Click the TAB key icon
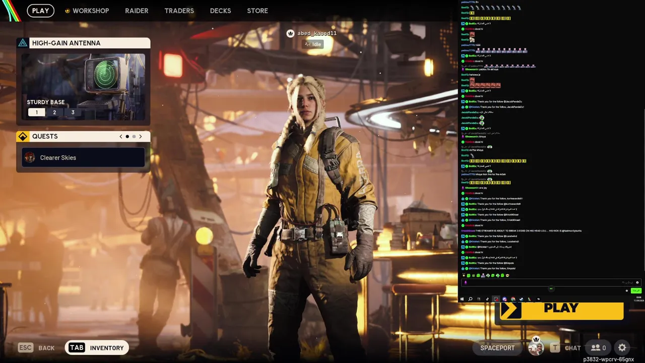Viewport: 645px width, 363px height. click(x=77, y=347)
